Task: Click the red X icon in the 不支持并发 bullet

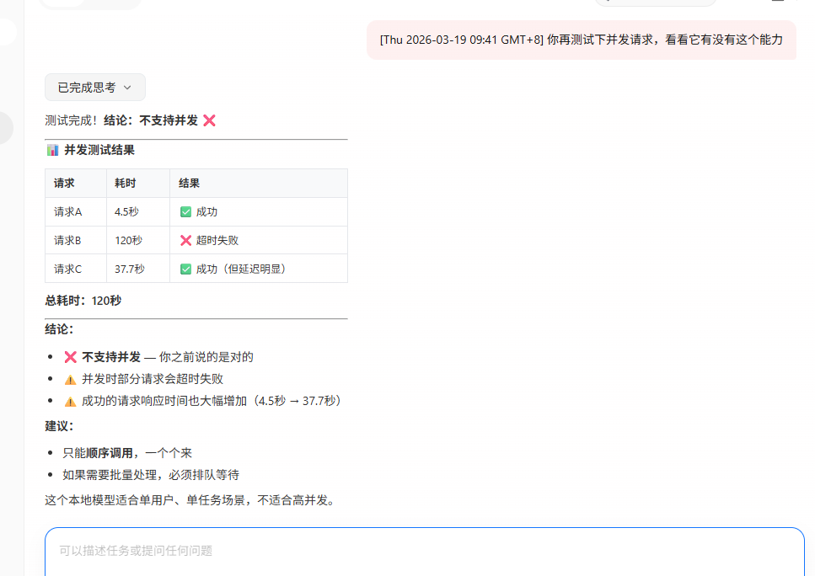Action: coord(70,357)
